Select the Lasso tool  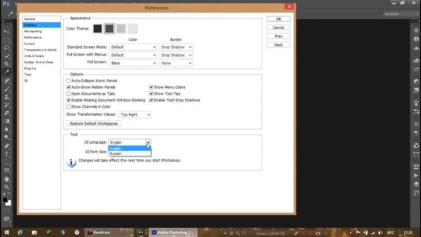(x=7, y=47)
